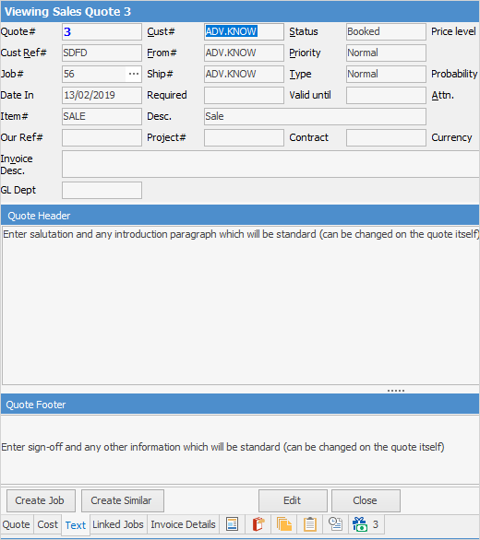Click the Probability label
Viewport: 480px width, 540px height.
click(454, 74)
